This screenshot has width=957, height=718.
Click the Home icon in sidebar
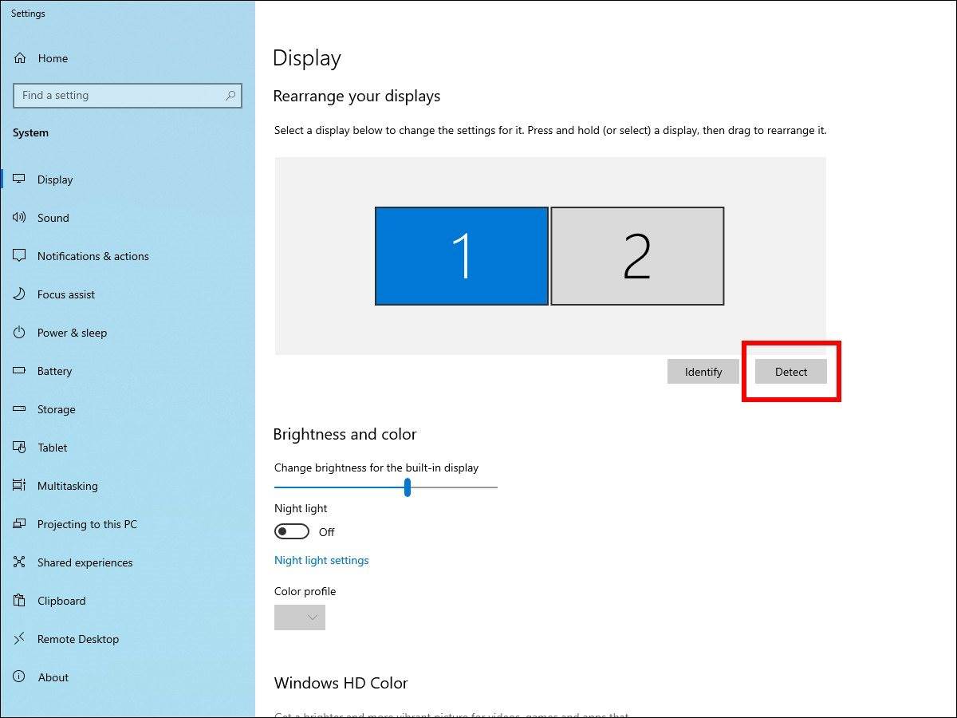[x=20, y=58]
